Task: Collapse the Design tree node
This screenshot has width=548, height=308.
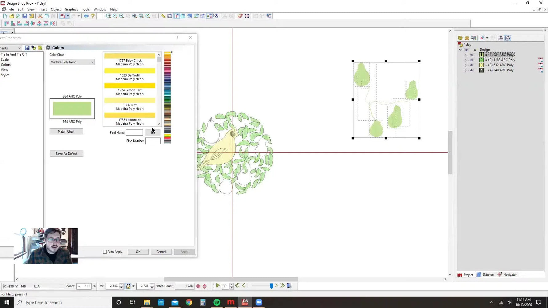Action: click(460, 50)
